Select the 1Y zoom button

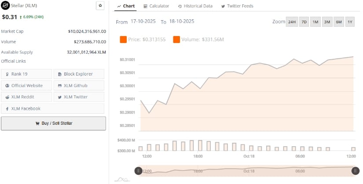pos(350,22)
